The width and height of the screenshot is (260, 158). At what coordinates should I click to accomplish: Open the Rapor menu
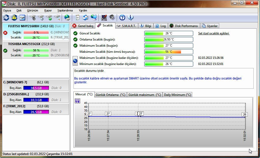tap(48, 10)
